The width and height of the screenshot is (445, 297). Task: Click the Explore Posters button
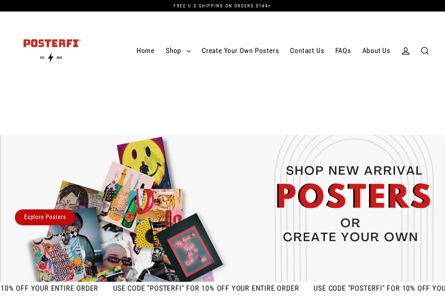[x=45, y=217]
